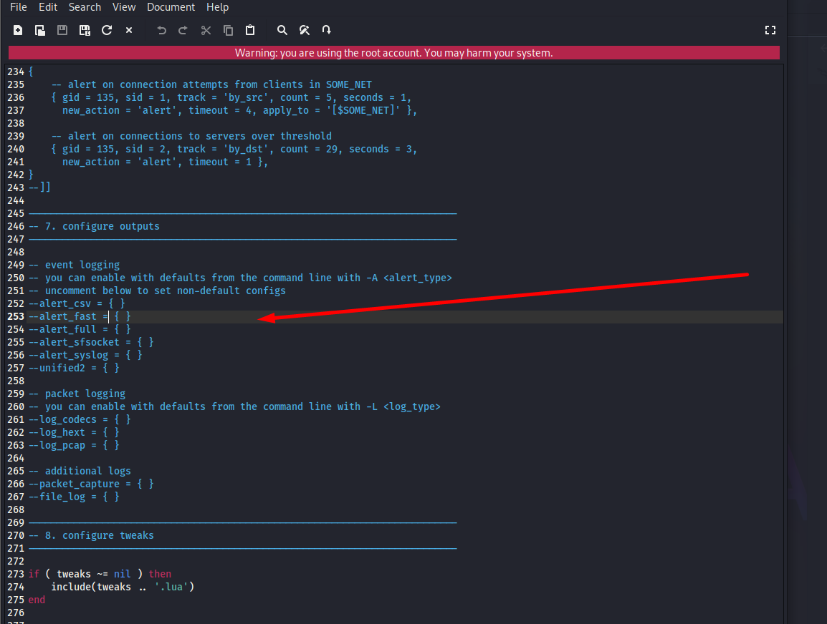Save the current document

coord(63,30)
